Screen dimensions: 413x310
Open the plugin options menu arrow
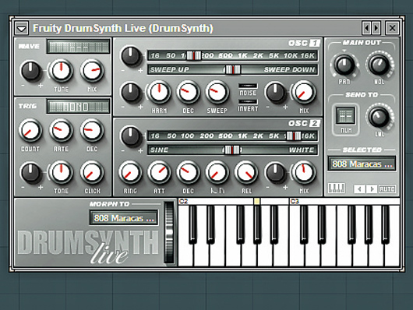[22, 28]
